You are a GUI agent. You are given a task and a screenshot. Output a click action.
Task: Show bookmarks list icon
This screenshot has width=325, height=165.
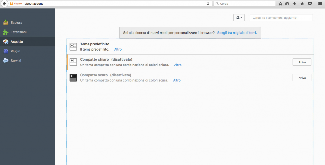pos(287,3)
